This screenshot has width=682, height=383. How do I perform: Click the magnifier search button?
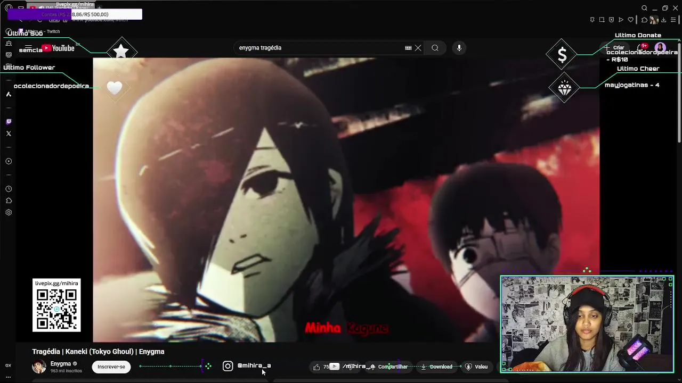(x=435, y=48)
